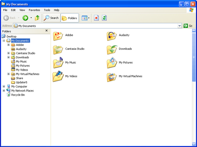Click the My Music icon in folder tree

[13, 61]
